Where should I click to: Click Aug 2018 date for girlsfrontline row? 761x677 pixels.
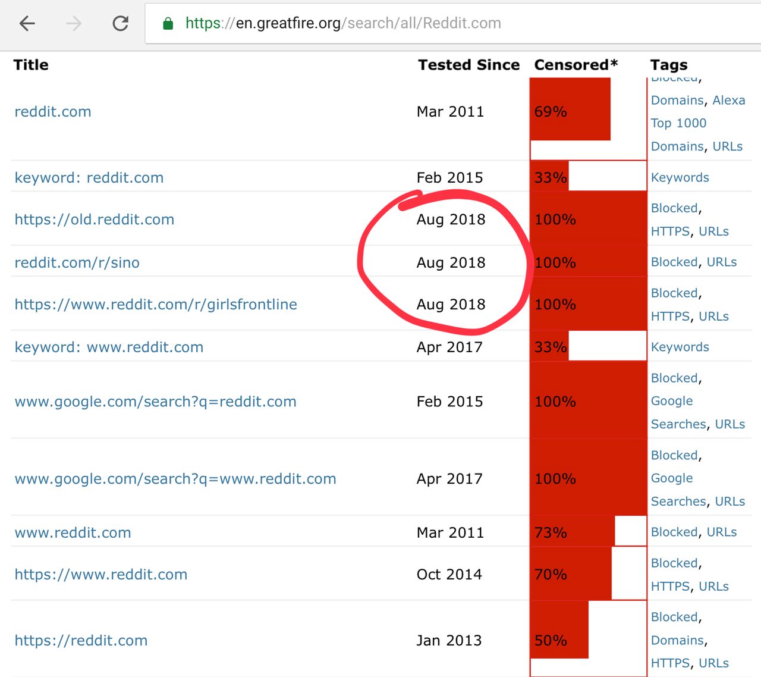451,305
